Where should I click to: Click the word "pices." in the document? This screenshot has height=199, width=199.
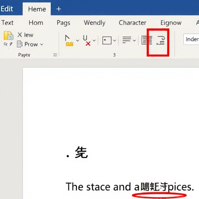[x=181, y=187]
